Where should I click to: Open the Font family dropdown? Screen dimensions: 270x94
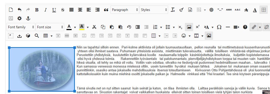click(21, 27)
